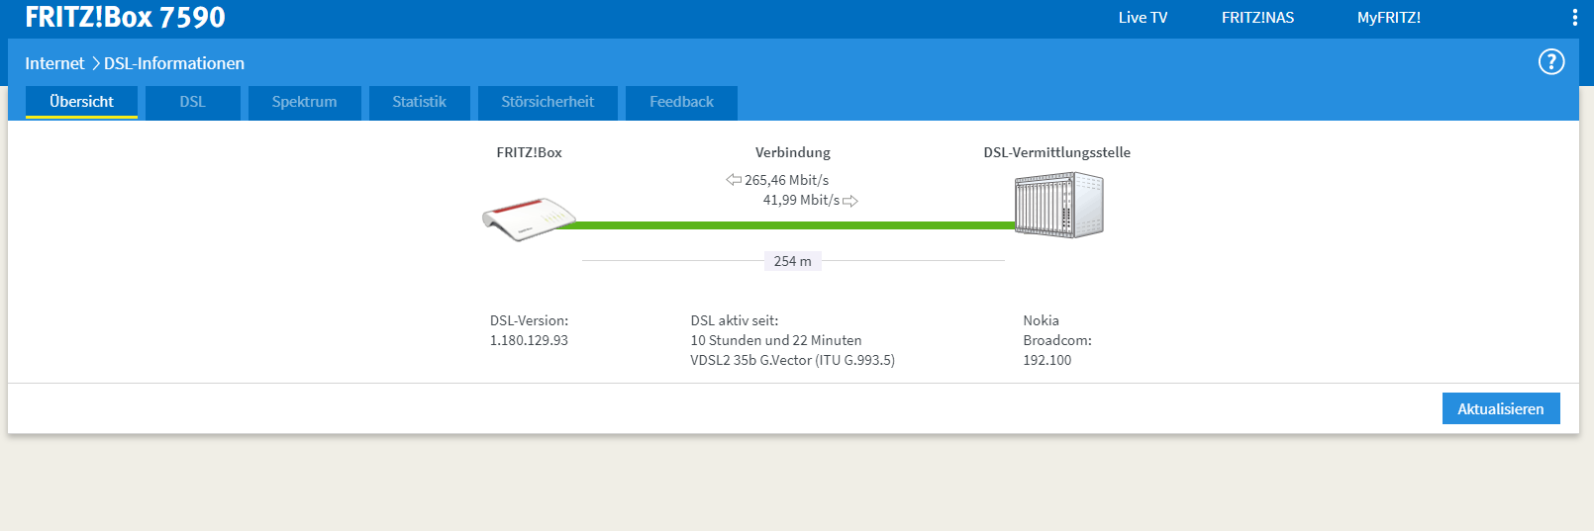Image resolution: width=1594 pixels, height=531 pixels.
Task: Click the '10 Stunden und 22 Minuten' text
Action: tap(776, 340)
